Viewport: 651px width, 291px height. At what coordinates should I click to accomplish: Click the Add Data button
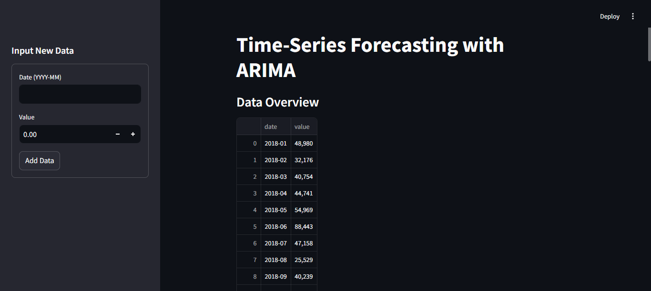coord(40,161)
